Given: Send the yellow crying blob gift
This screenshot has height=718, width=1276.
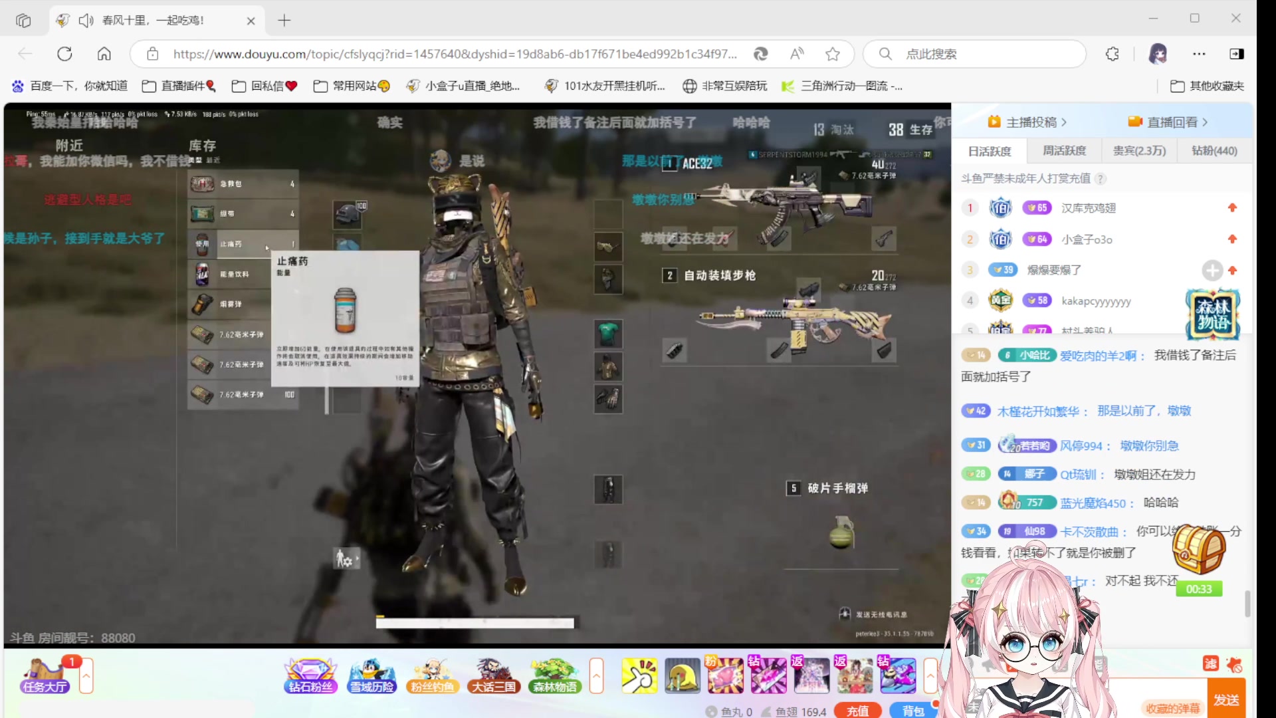Looking at the screenshot, I should coord(683,675).
